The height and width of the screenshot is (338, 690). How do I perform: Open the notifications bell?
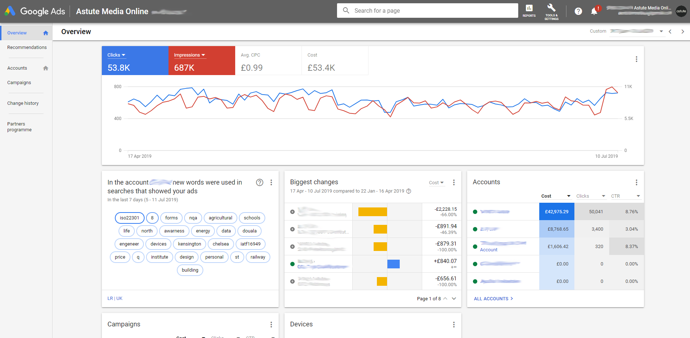[x=594, y=11]
